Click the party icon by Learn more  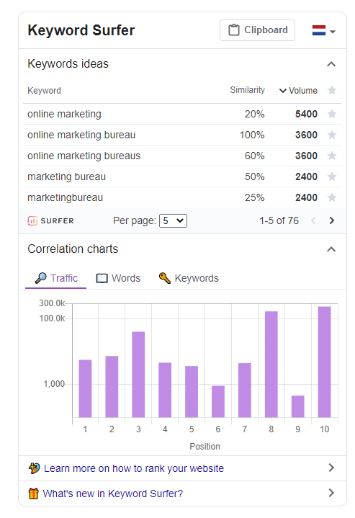click(x=34, y=468)
